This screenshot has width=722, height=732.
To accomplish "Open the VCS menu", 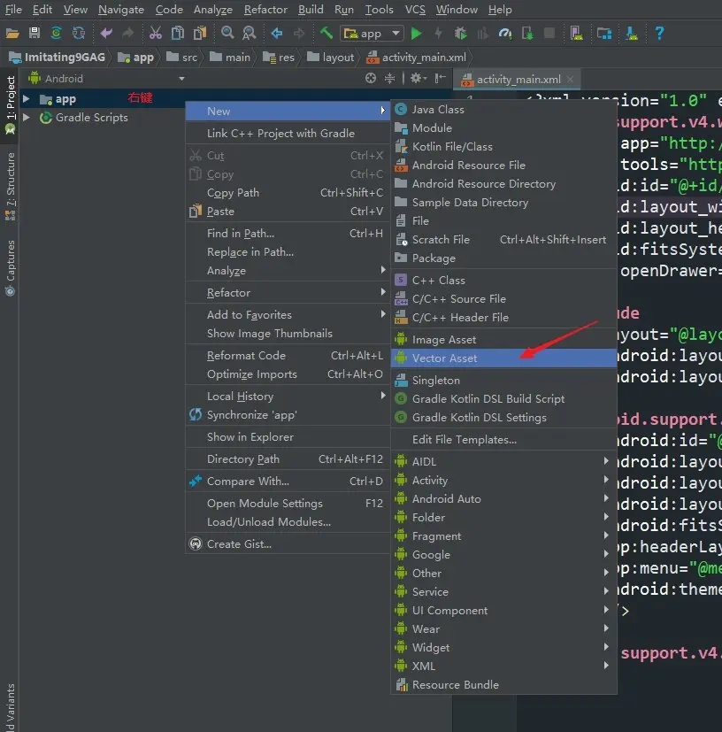I will [x=415, y=10].
